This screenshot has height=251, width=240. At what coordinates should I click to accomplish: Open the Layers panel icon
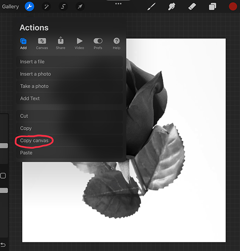tap(212, 7)
